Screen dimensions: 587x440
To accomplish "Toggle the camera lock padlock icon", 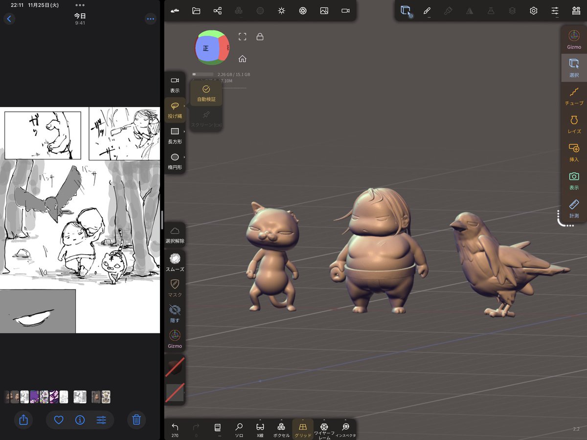I will (x=260, y=37).
